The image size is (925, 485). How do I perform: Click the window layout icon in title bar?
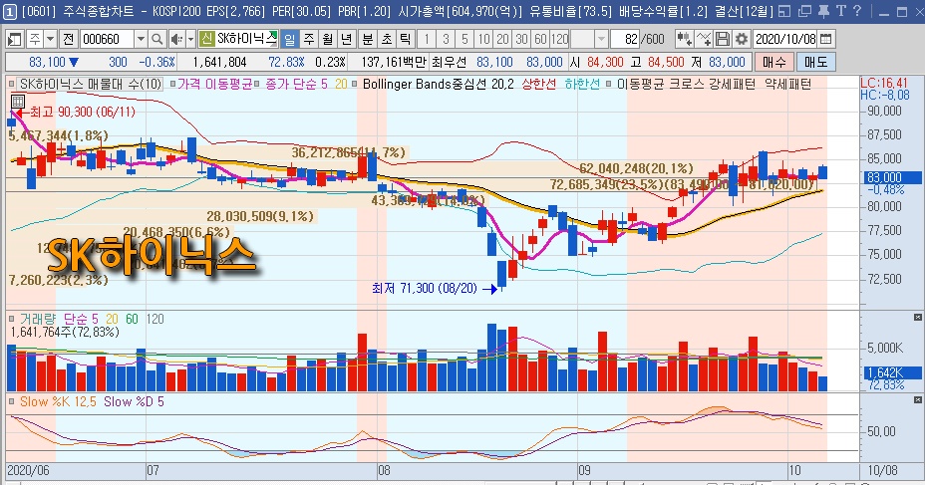tap(784, 11)
